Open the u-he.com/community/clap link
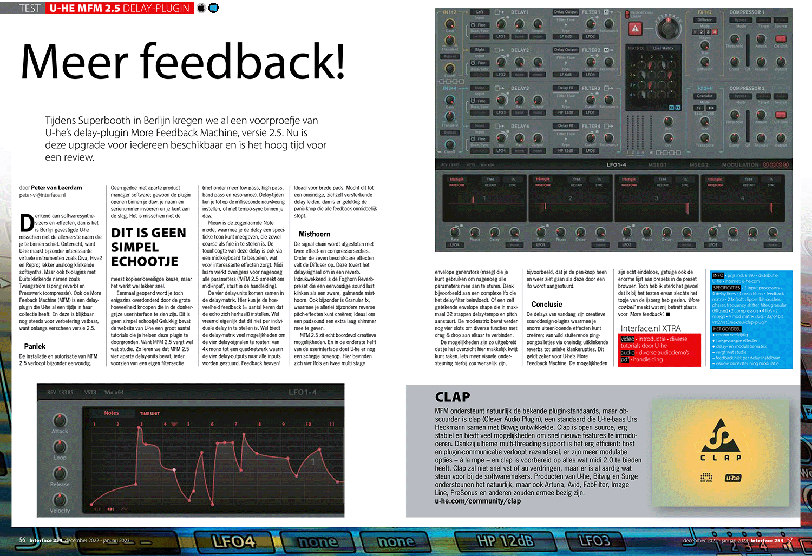Image resolution: width=812 pixels, height=556 pixels. click(478, 501)
